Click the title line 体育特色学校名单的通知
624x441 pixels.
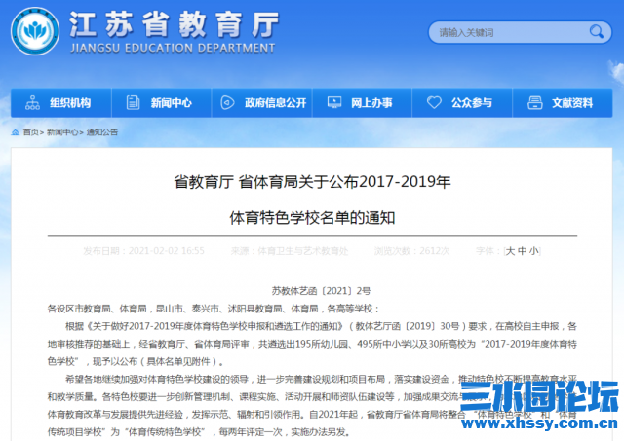pyautogui.click(x=312, y=218)
